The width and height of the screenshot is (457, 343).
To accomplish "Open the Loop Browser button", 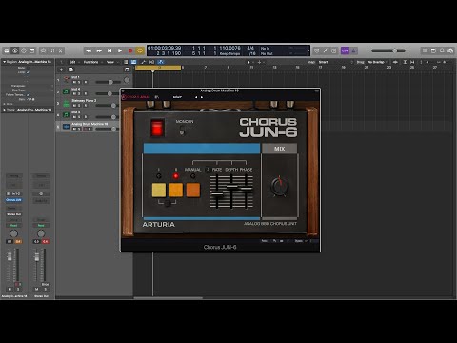I will [x=442, y=50].
